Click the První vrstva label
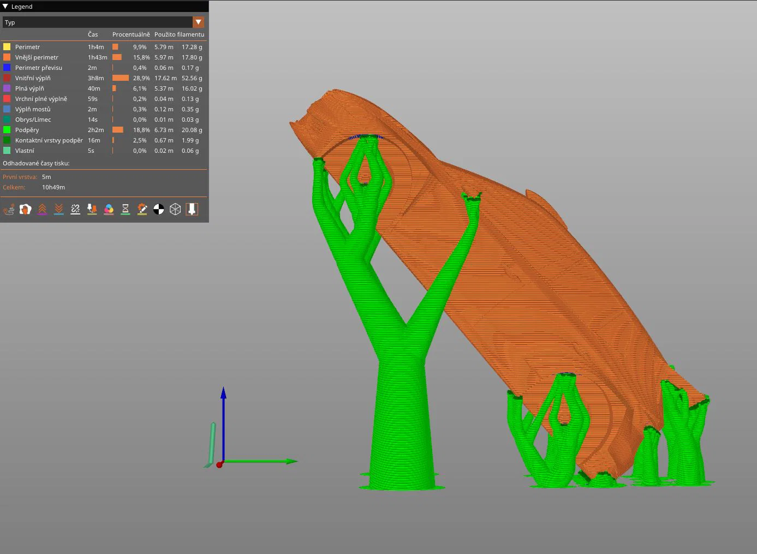The width and height of the screenshot is (757, 554). tap(20, 177)
